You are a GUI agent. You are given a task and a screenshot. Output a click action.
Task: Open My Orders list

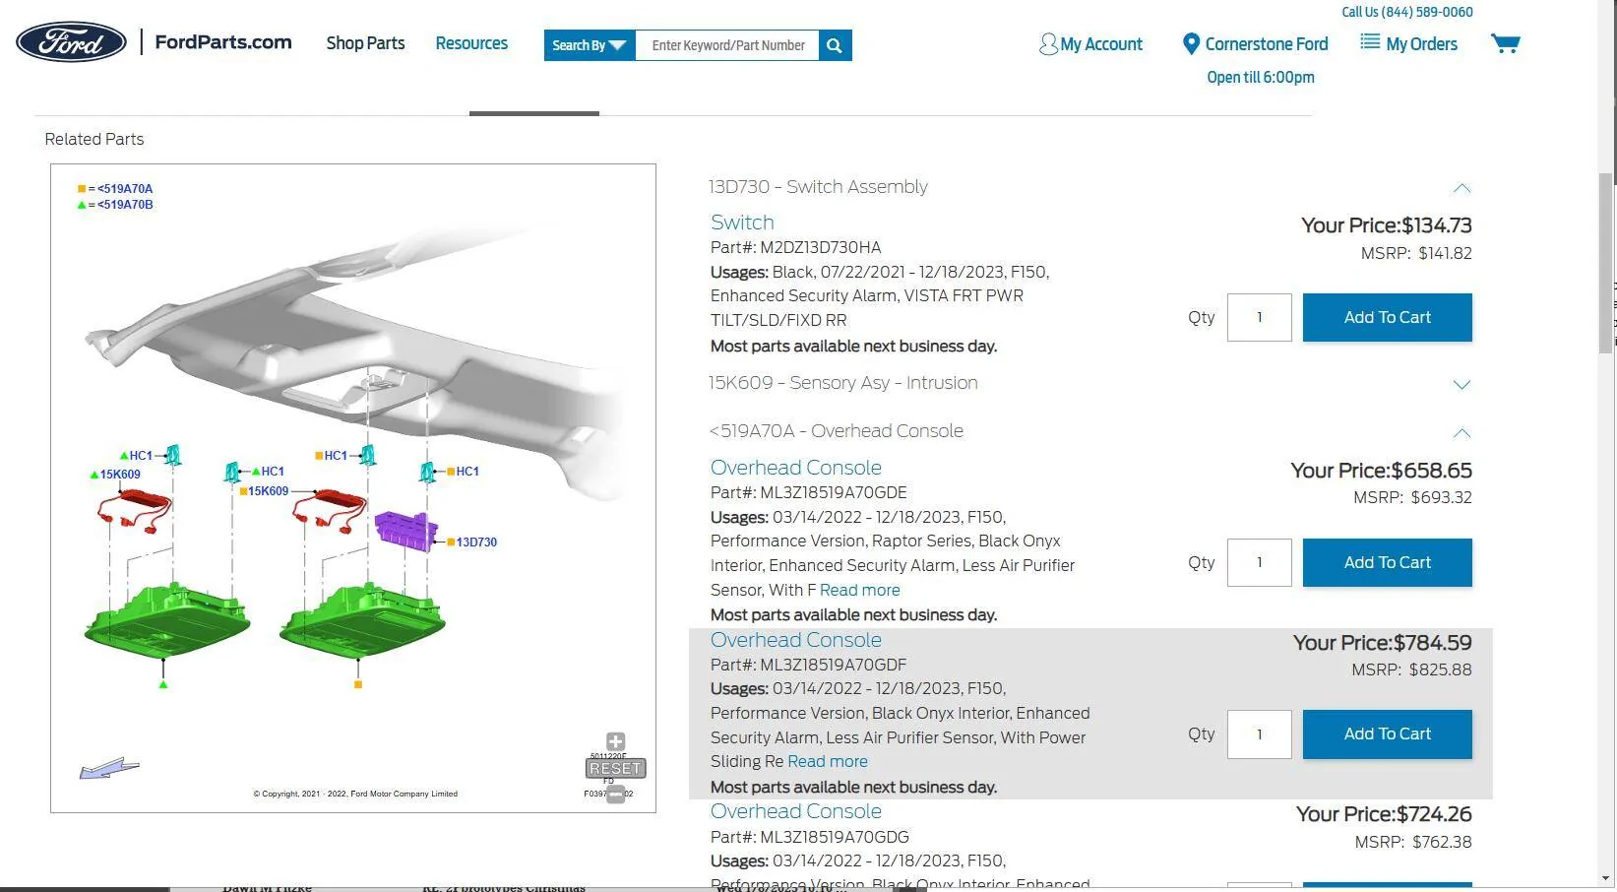coord(1408,44)
